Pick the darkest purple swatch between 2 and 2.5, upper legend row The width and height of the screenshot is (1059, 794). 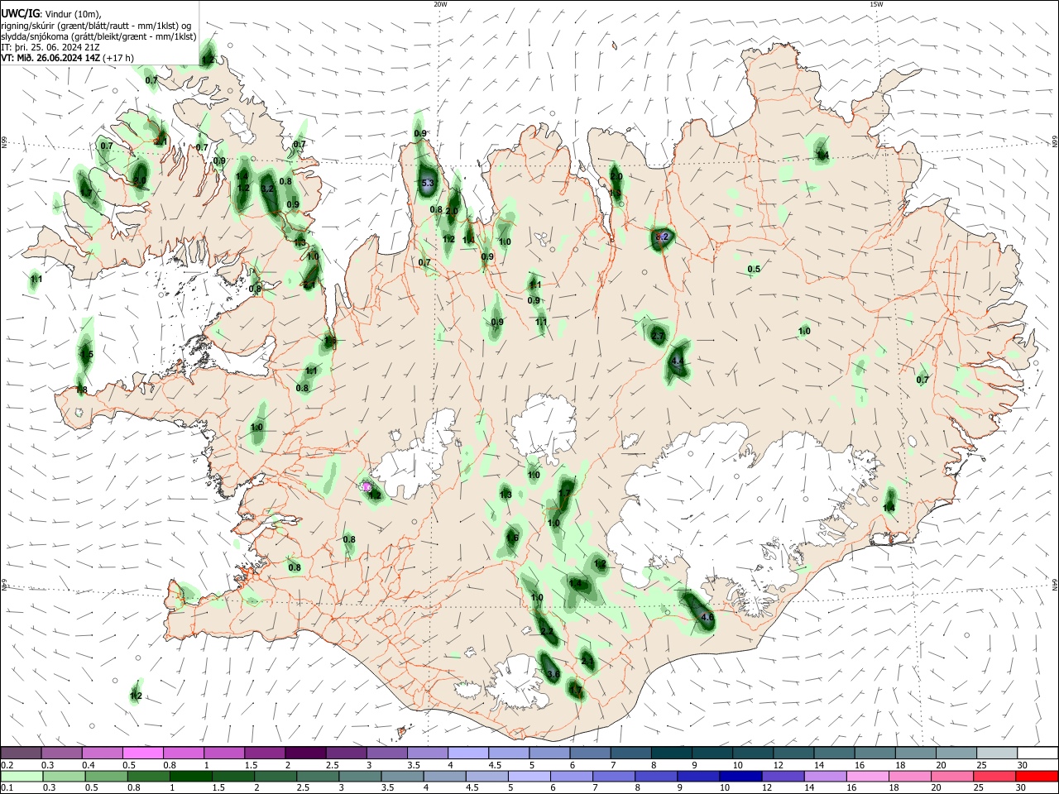(x=305, y=753)
